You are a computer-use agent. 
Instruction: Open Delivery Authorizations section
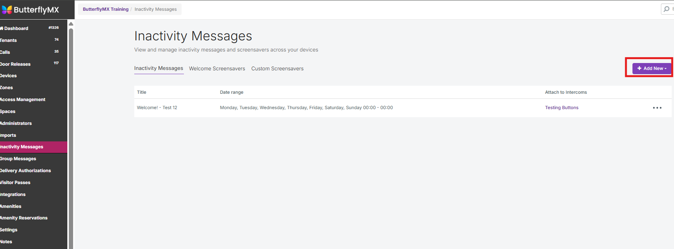[x=25, y=171]
